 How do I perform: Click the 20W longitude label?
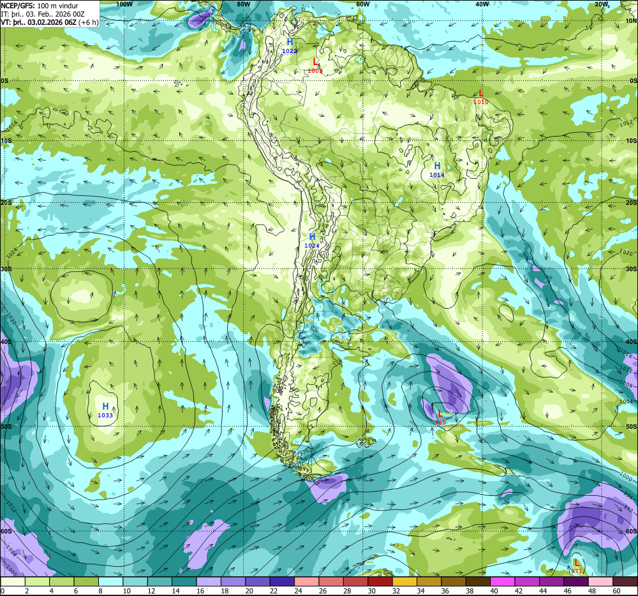coord(602,4)
